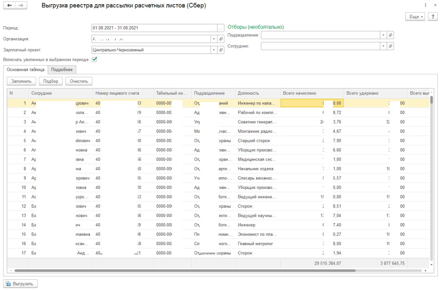Viewport: 440px width, 290px height.
Task: Select the Основная таблица tab
Action: 25,69
